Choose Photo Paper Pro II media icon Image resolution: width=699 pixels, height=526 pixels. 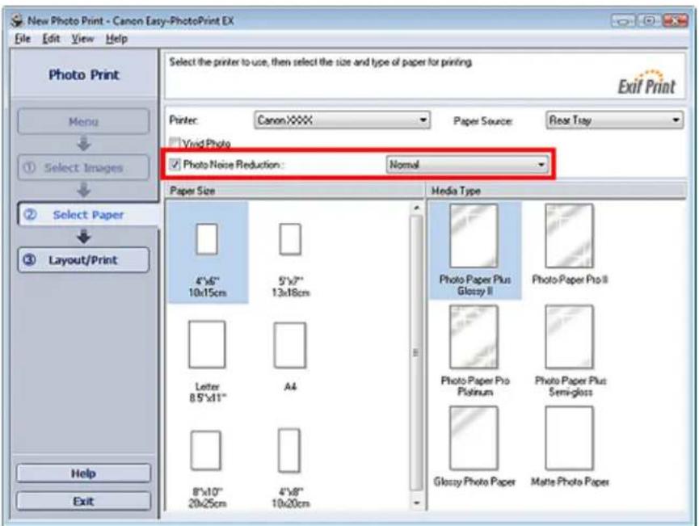[569, 236]
